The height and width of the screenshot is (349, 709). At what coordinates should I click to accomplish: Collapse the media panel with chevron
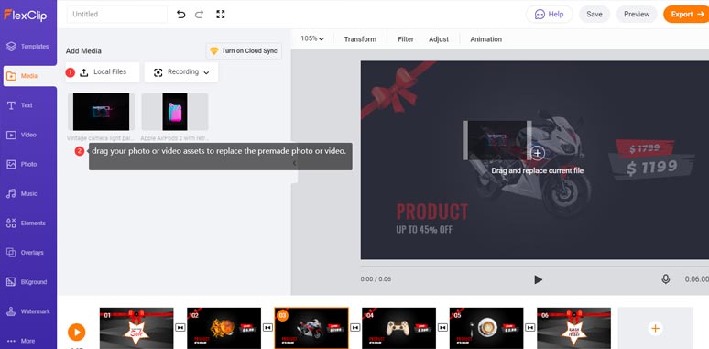(294, 163)
